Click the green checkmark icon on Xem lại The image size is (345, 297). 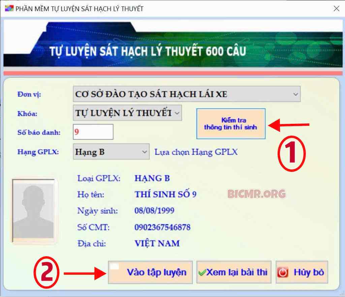click(202, 273)
